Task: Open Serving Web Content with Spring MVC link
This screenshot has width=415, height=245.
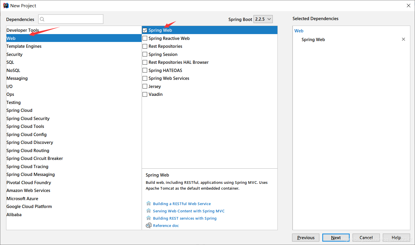Action: 189,211
